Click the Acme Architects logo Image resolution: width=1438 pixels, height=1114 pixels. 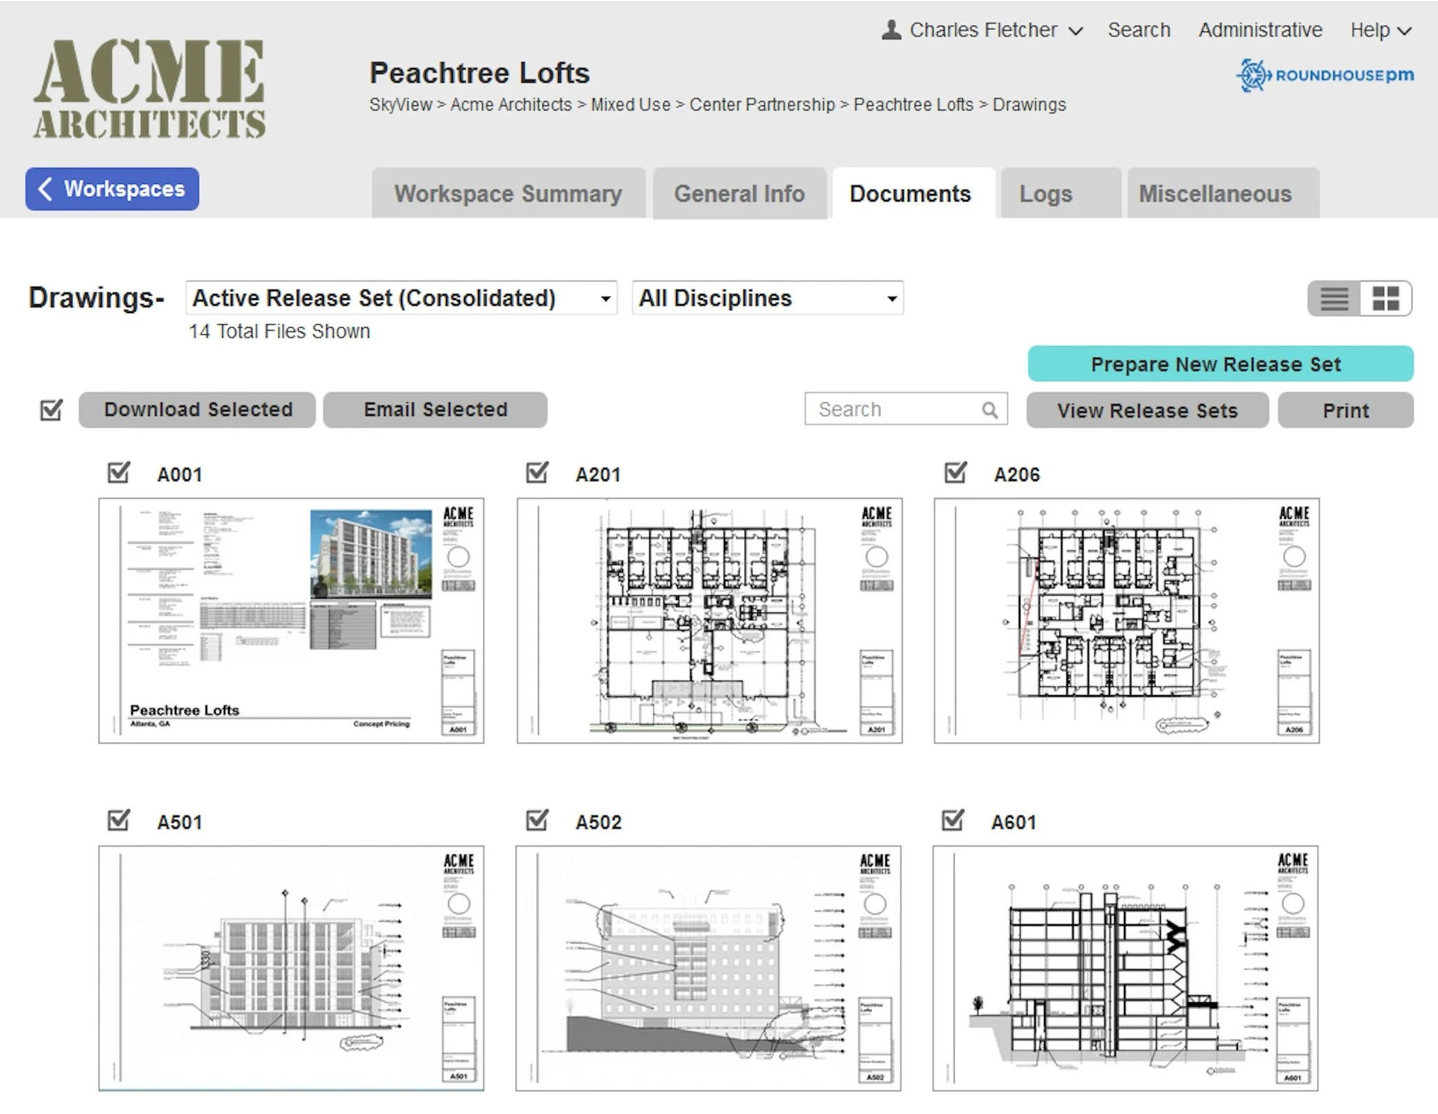point(149,88)
